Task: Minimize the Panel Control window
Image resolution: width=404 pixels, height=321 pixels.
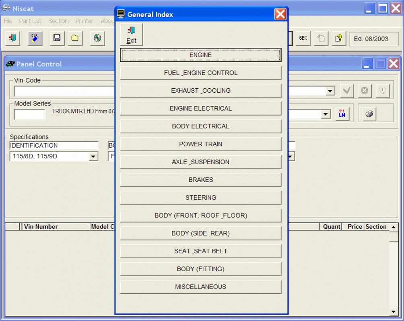Action: 367,63
